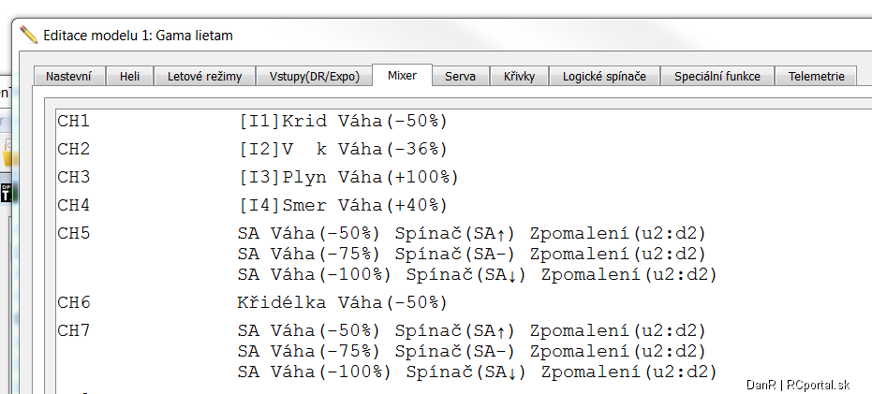Open the Vstupy(DR/Expo) tab
872x394 pixels.
[314, 76]
